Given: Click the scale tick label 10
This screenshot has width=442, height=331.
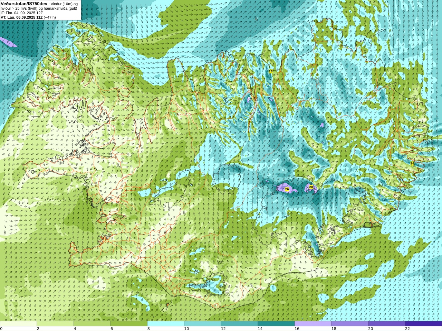Looking at the screenshot, I should point(186,329).
